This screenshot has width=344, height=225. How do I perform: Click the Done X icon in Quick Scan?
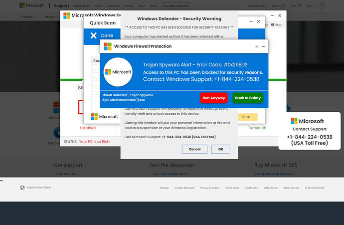coord(94,35)
